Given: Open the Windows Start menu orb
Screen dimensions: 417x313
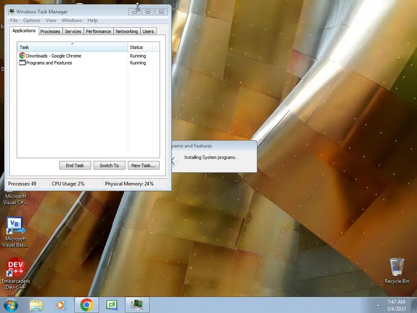Looking at the screenshot, I should (11, 305).
